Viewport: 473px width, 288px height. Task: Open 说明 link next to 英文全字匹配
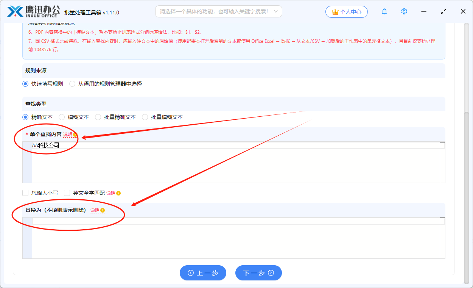(x=111, y=193)
